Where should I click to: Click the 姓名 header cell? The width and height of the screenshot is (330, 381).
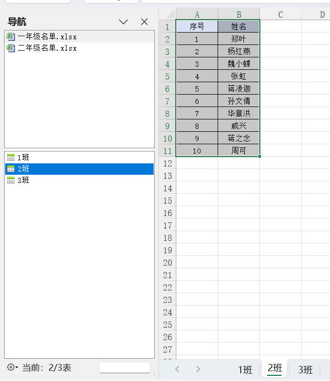239,26
